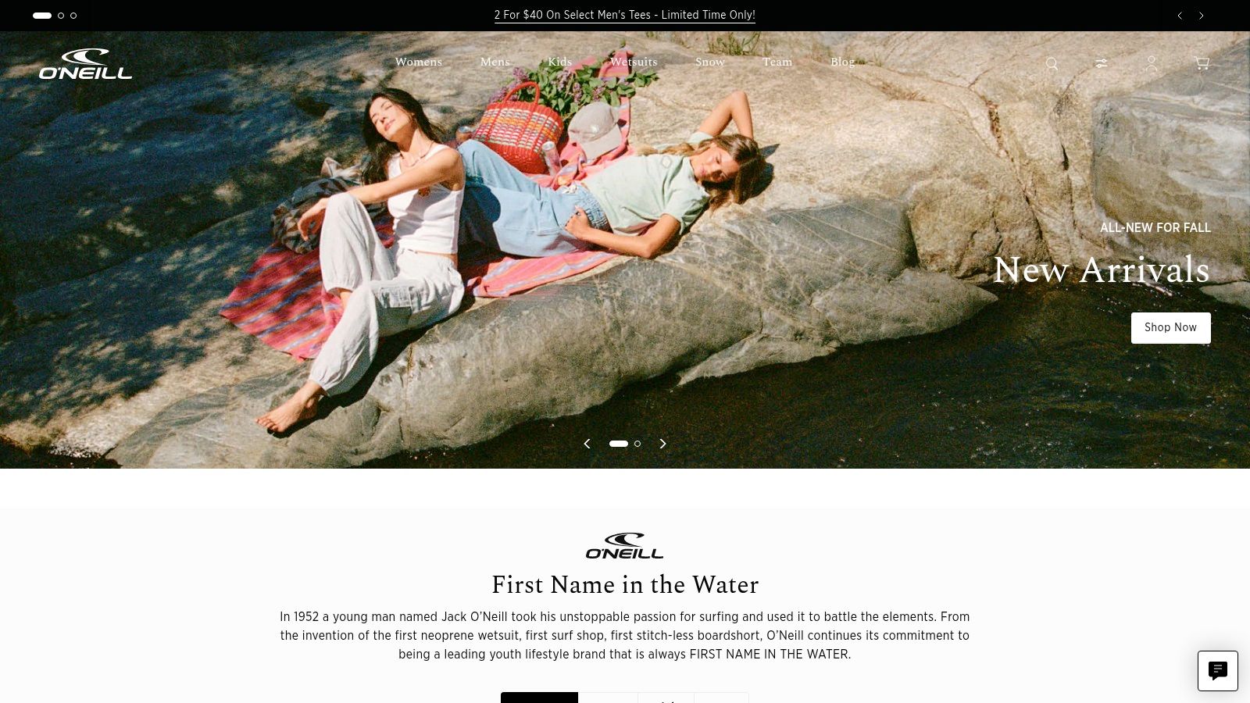The height and width of the screenshot is (703, 1250).
Task: Select the third announcement dot indicator
Action: pos(73,16)
